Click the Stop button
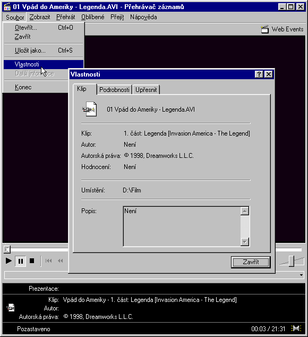 click(32, 261)
